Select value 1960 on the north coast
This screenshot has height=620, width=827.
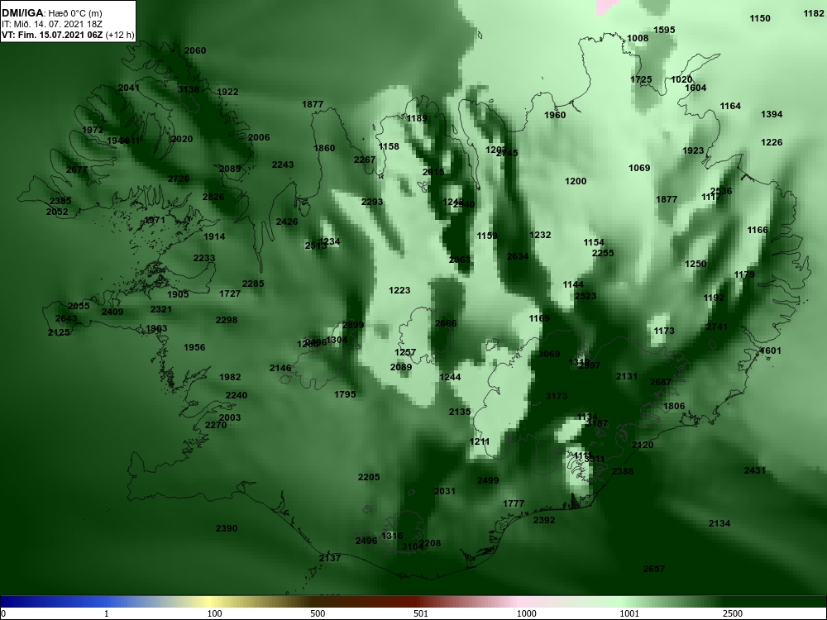tap(555, 115)
